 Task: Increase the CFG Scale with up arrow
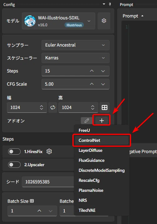92,84
